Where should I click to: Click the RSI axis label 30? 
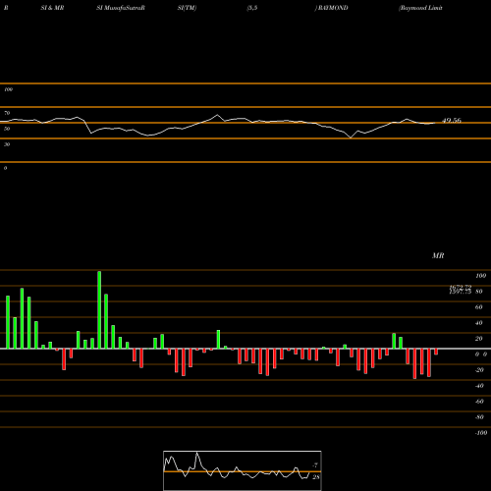click(x=7, y=144)
